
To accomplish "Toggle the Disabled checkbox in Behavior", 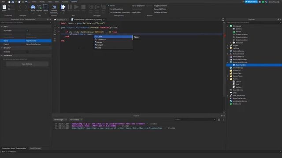I will point(27,52).
